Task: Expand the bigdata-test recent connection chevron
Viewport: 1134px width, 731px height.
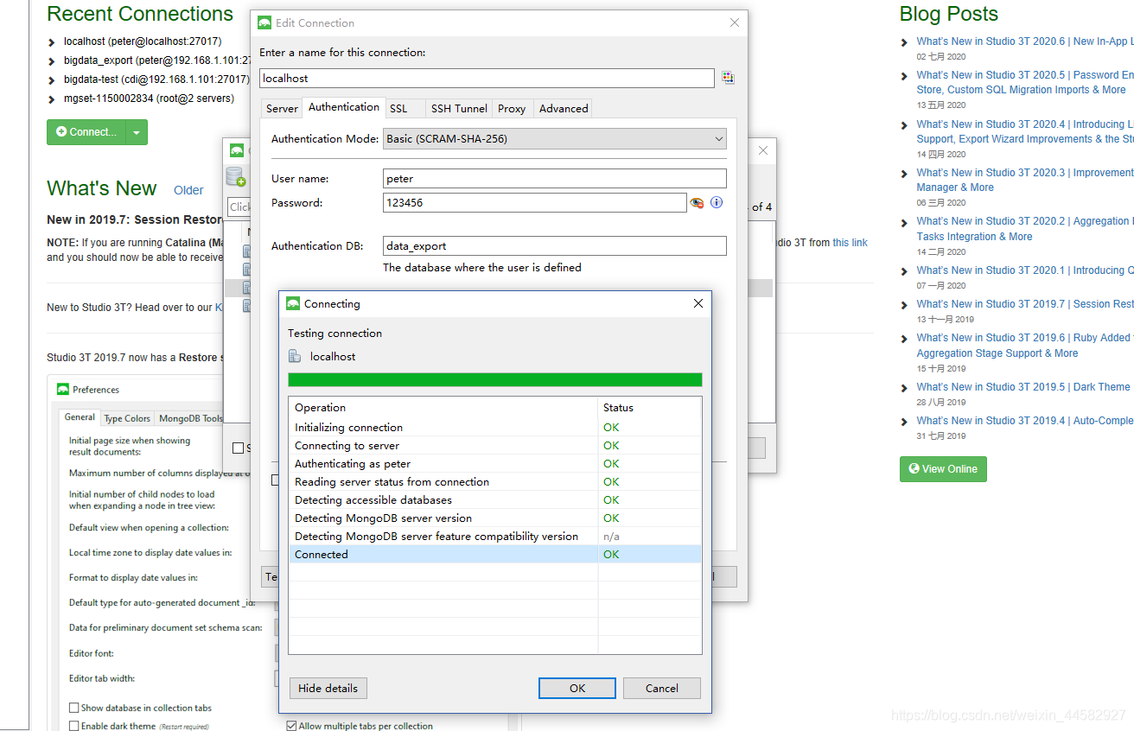Action: coord(53,80)
